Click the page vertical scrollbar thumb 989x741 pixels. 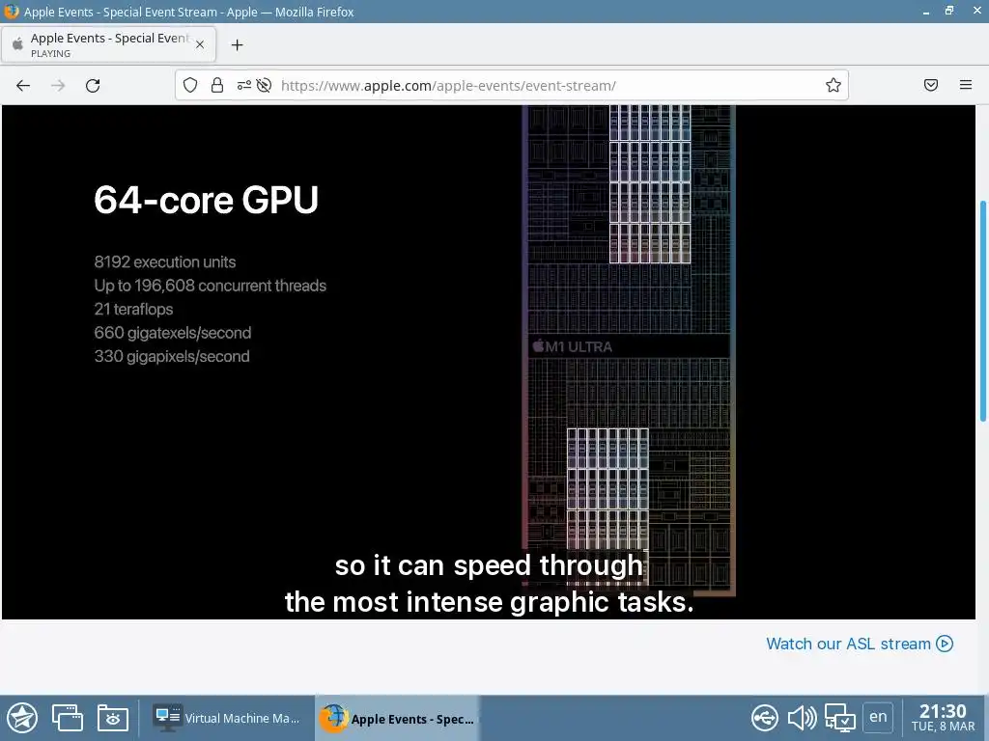click(983, 312)
